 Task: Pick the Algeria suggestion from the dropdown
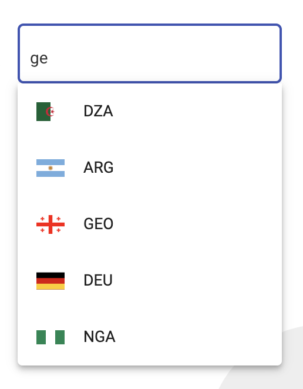click(150, 112)
